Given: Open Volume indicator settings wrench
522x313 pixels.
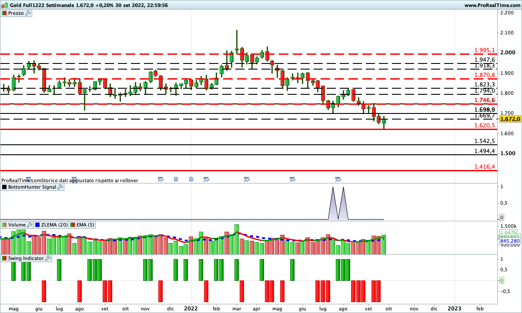Looking at the screenshot, I should click(30, 225).
